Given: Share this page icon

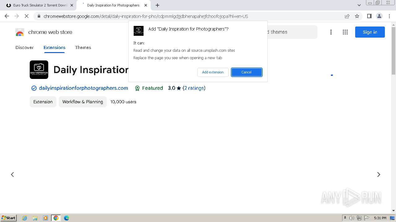Looking at the screenshot, I should (x=347, y=16).
